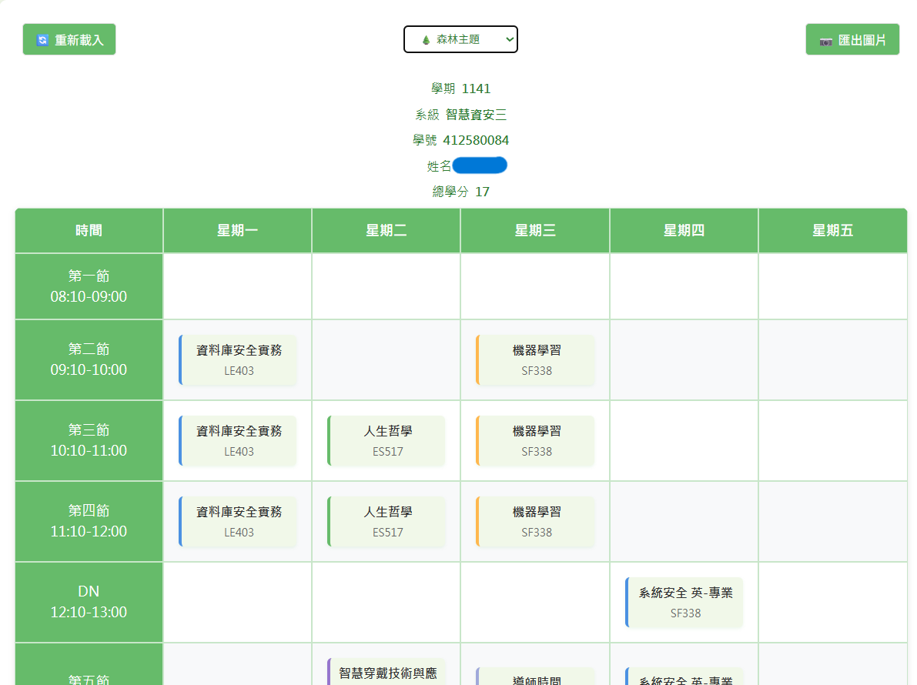Open the 森林主題 theme dropdown
The image size is (917, 685).
(x=460, y=39)
